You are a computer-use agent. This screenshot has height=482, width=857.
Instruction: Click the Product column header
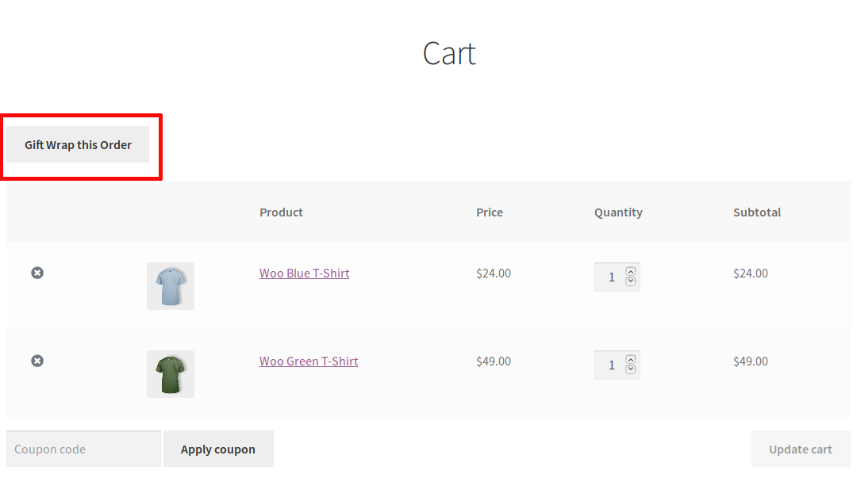281,212
